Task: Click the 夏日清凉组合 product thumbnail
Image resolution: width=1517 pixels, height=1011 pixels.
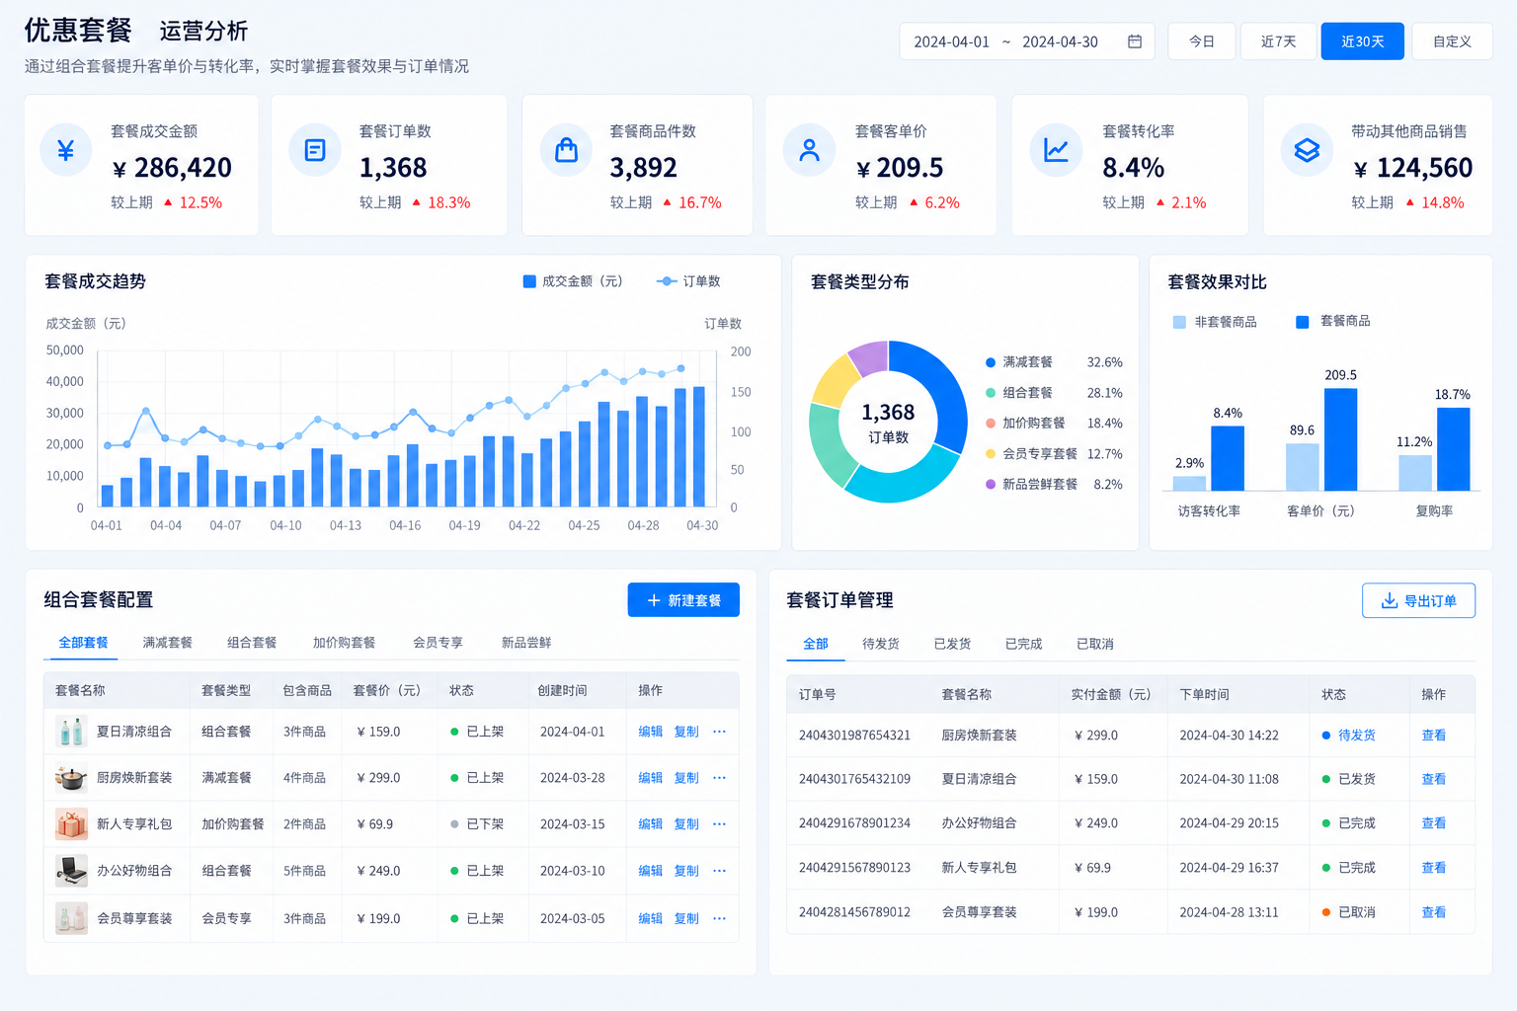Action: (71, 732)
